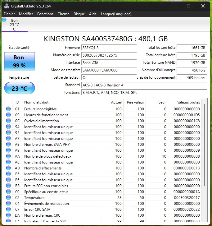The height and width of the screenshot is (226, 212).
Task: Click the 23 °C temperature button
Action: pos(20,88)
